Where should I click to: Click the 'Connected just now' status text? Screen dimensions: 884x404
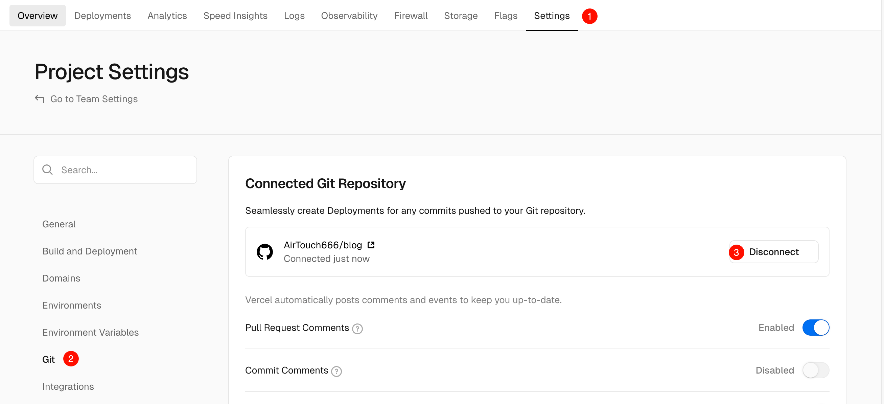(x=326, y=259)
